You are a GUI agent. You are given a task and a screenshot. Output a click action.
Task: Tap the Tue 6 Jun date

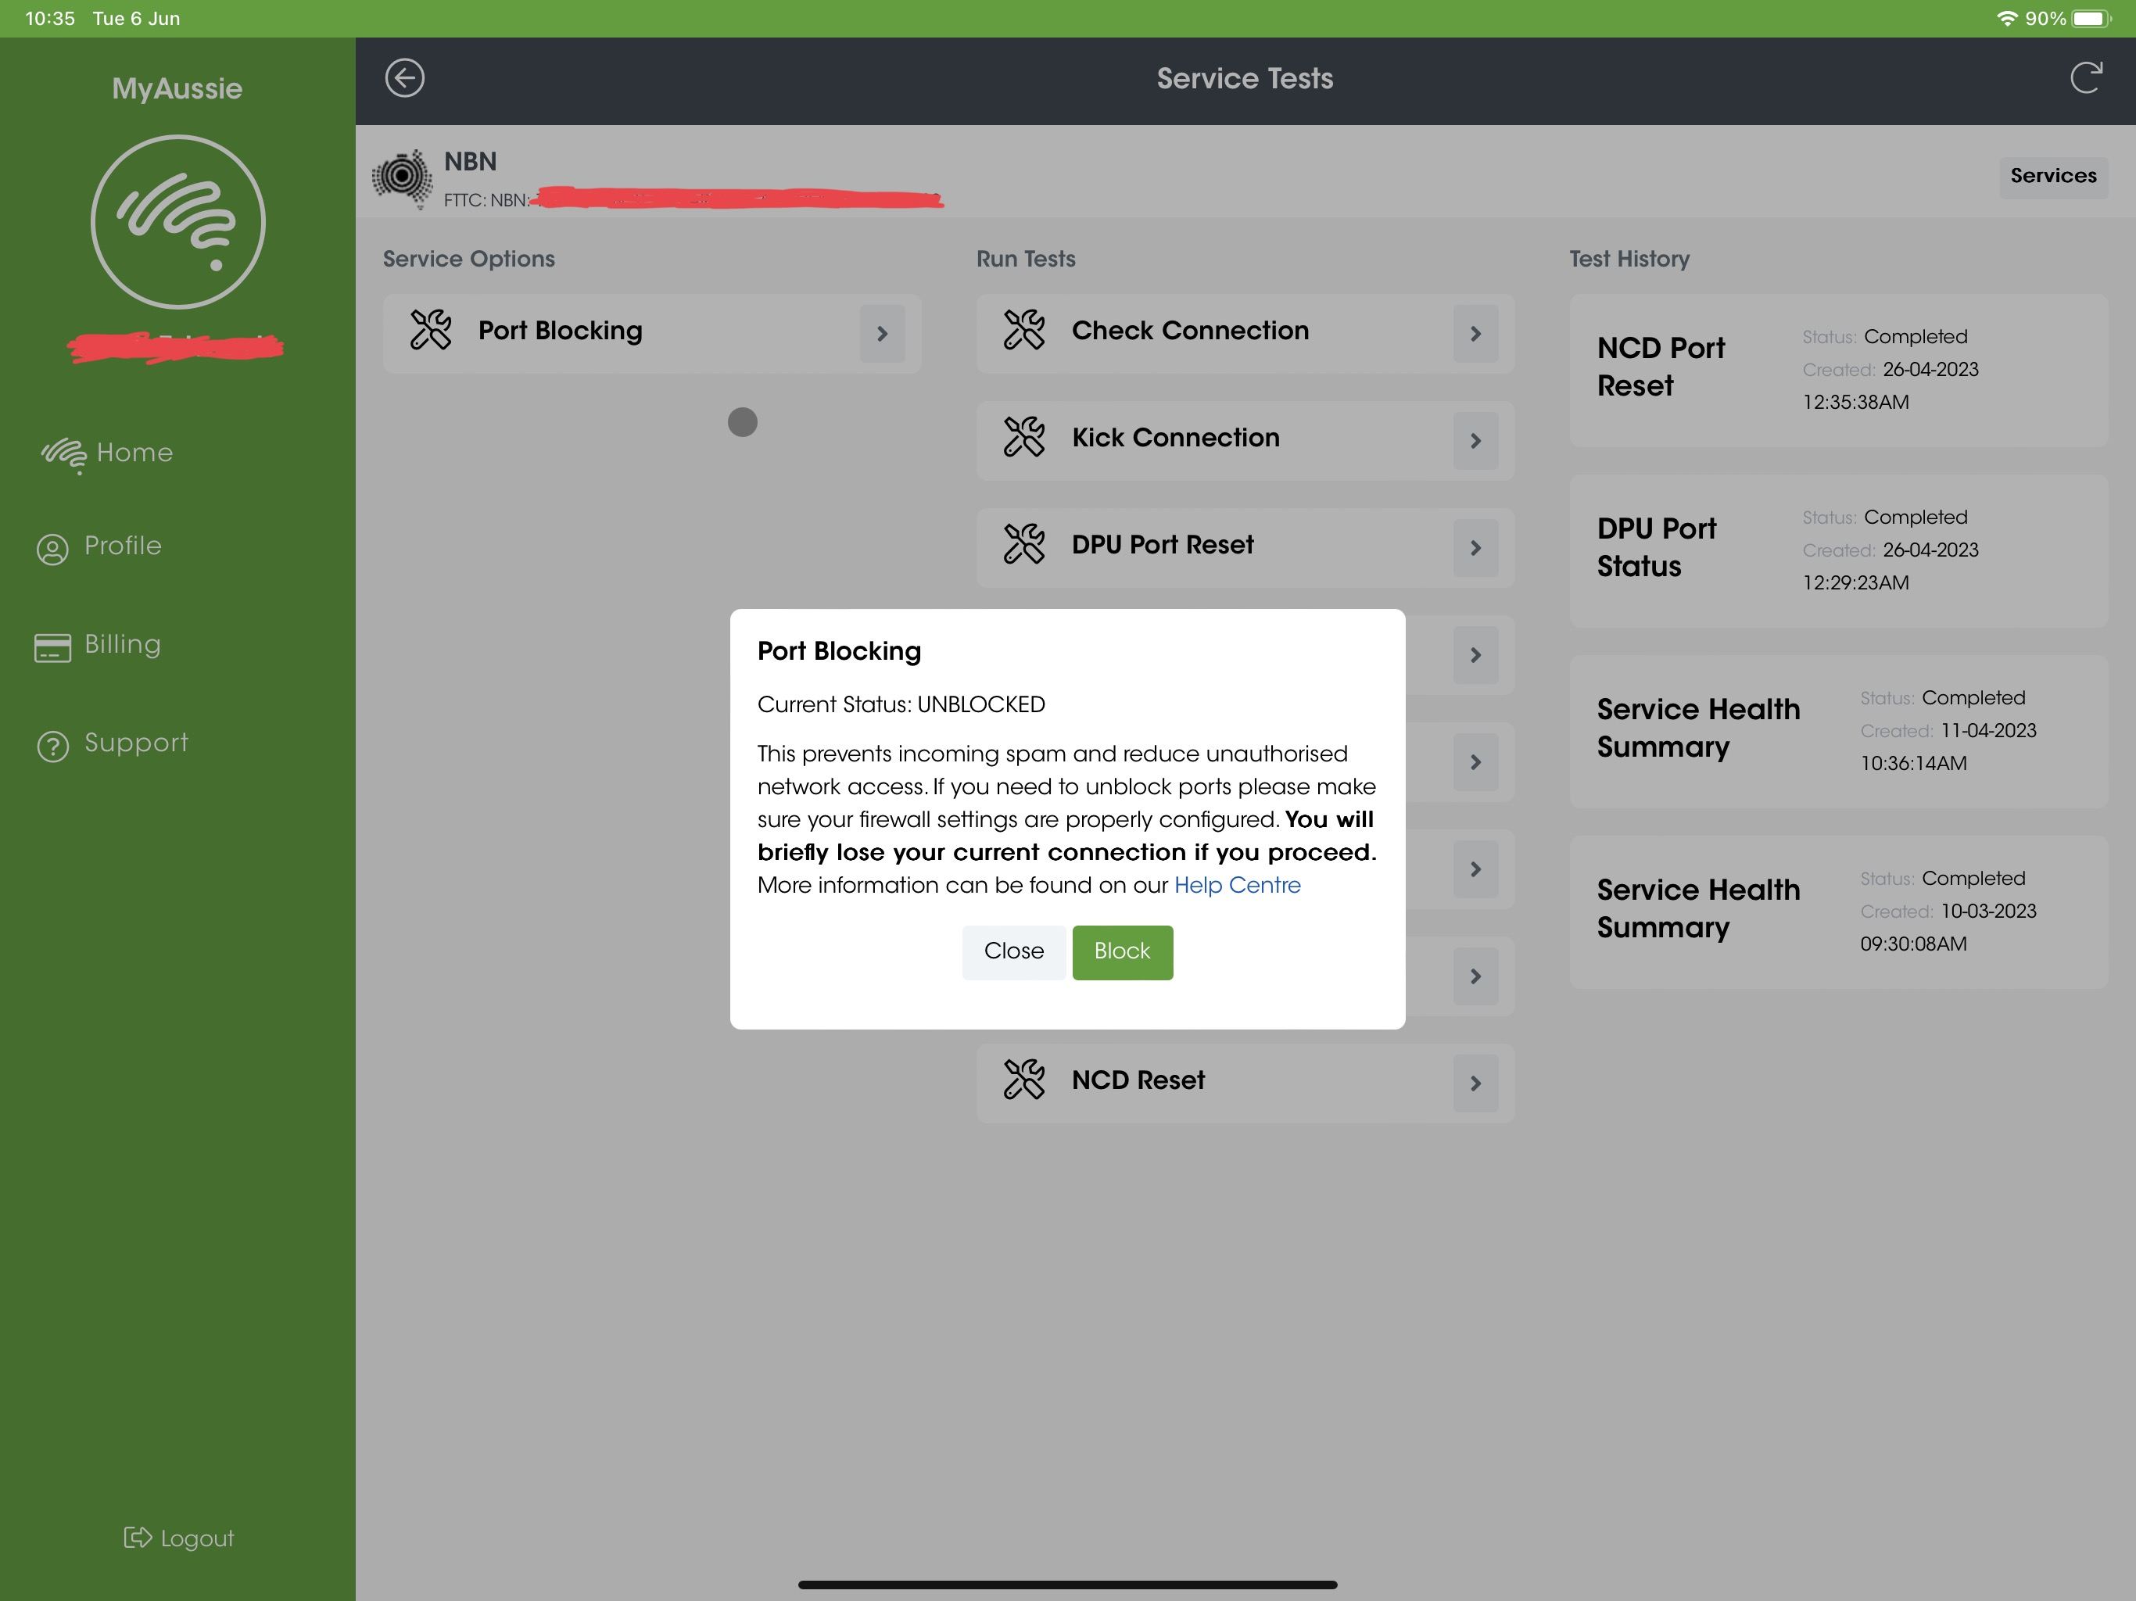136,18
